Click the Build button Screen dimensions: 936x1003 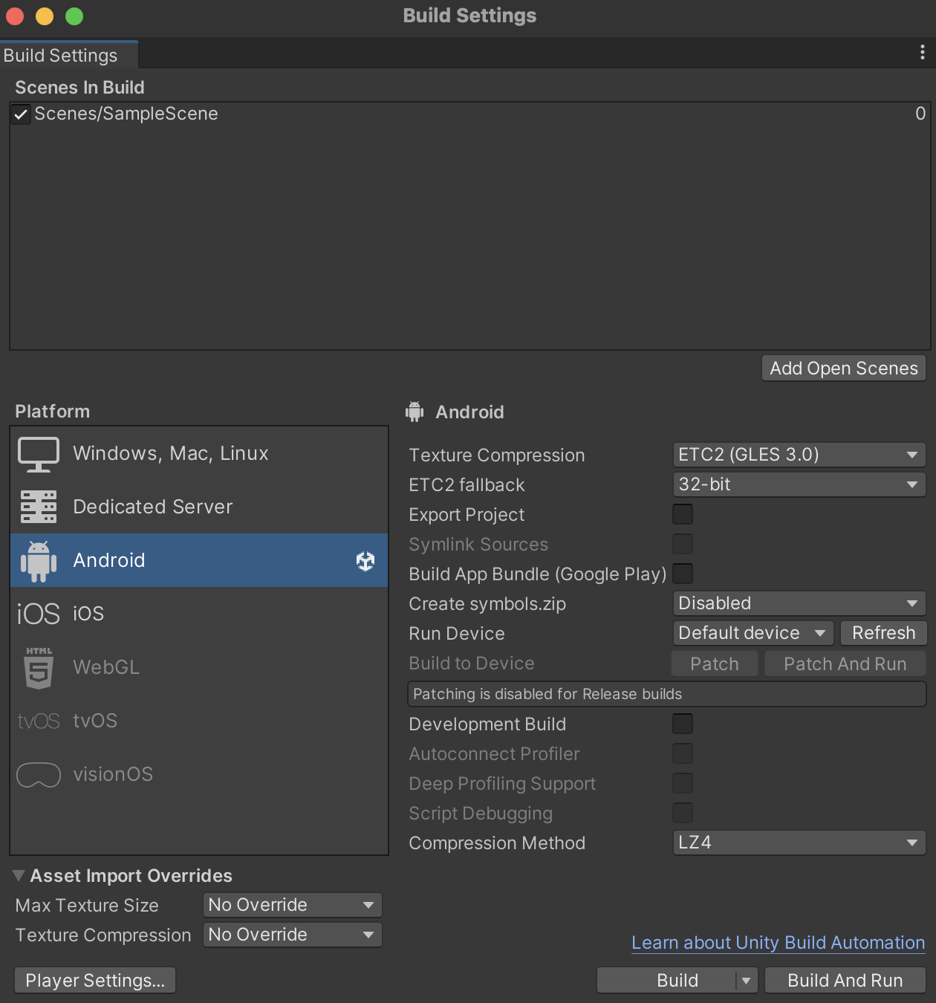coord(667,981)
